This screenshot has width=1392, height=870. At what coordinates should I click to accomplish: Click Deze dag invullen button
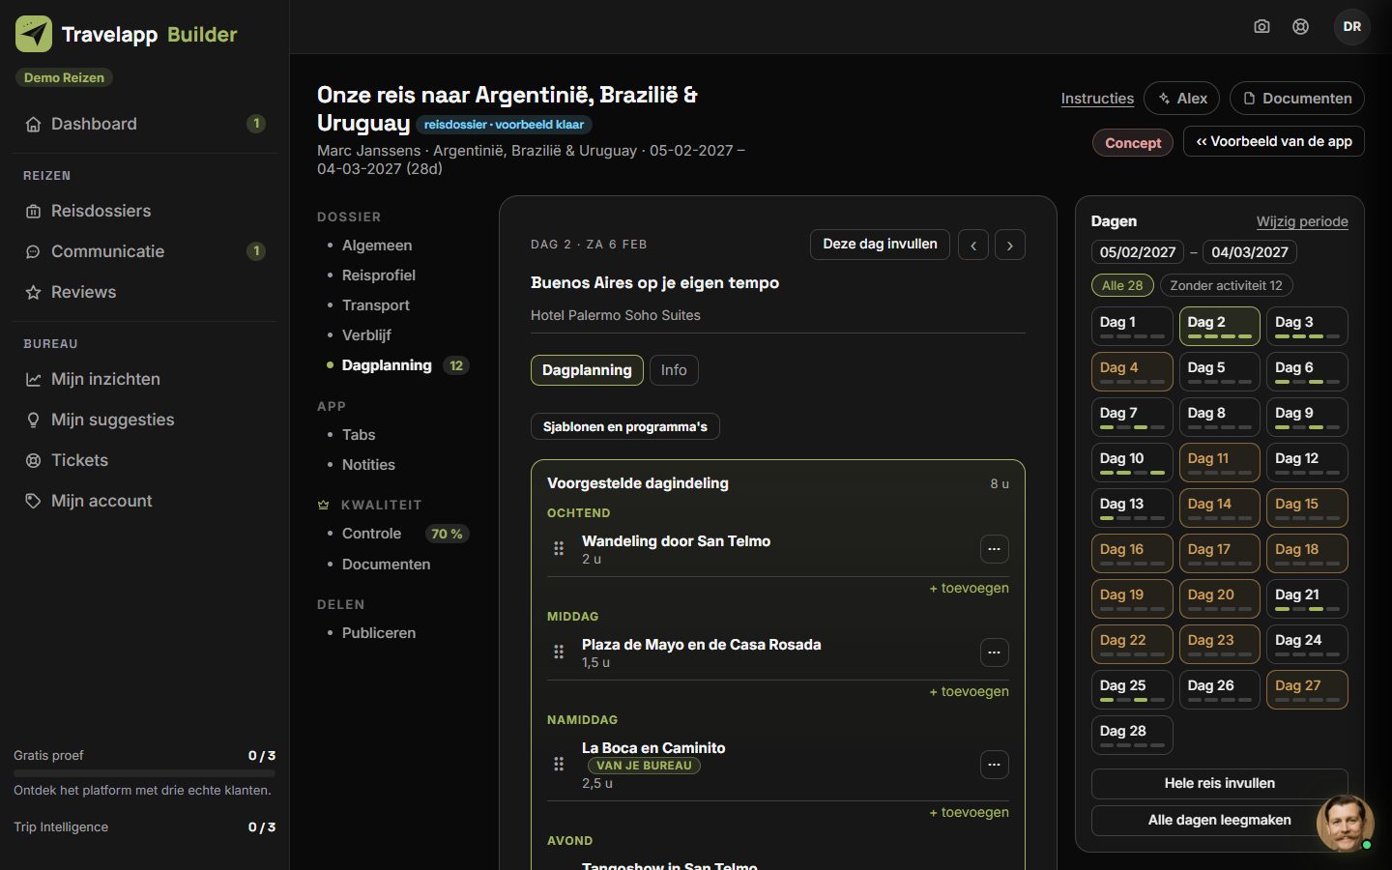coord(880,245)
